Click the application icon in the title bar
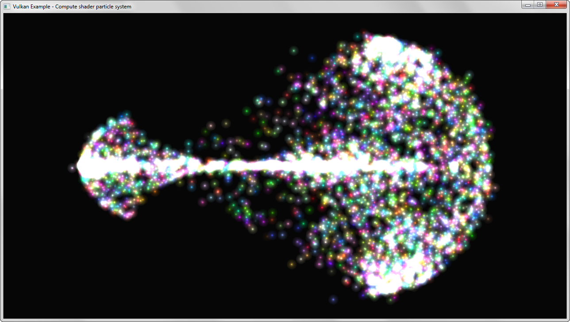570x322 pixels. 7,6
